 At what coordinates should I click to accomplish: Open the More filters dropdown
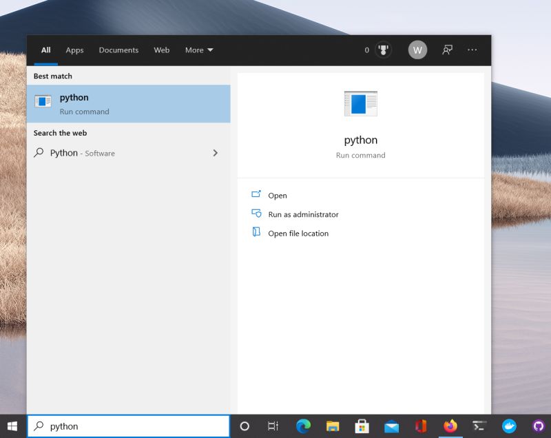pos(198,50)
